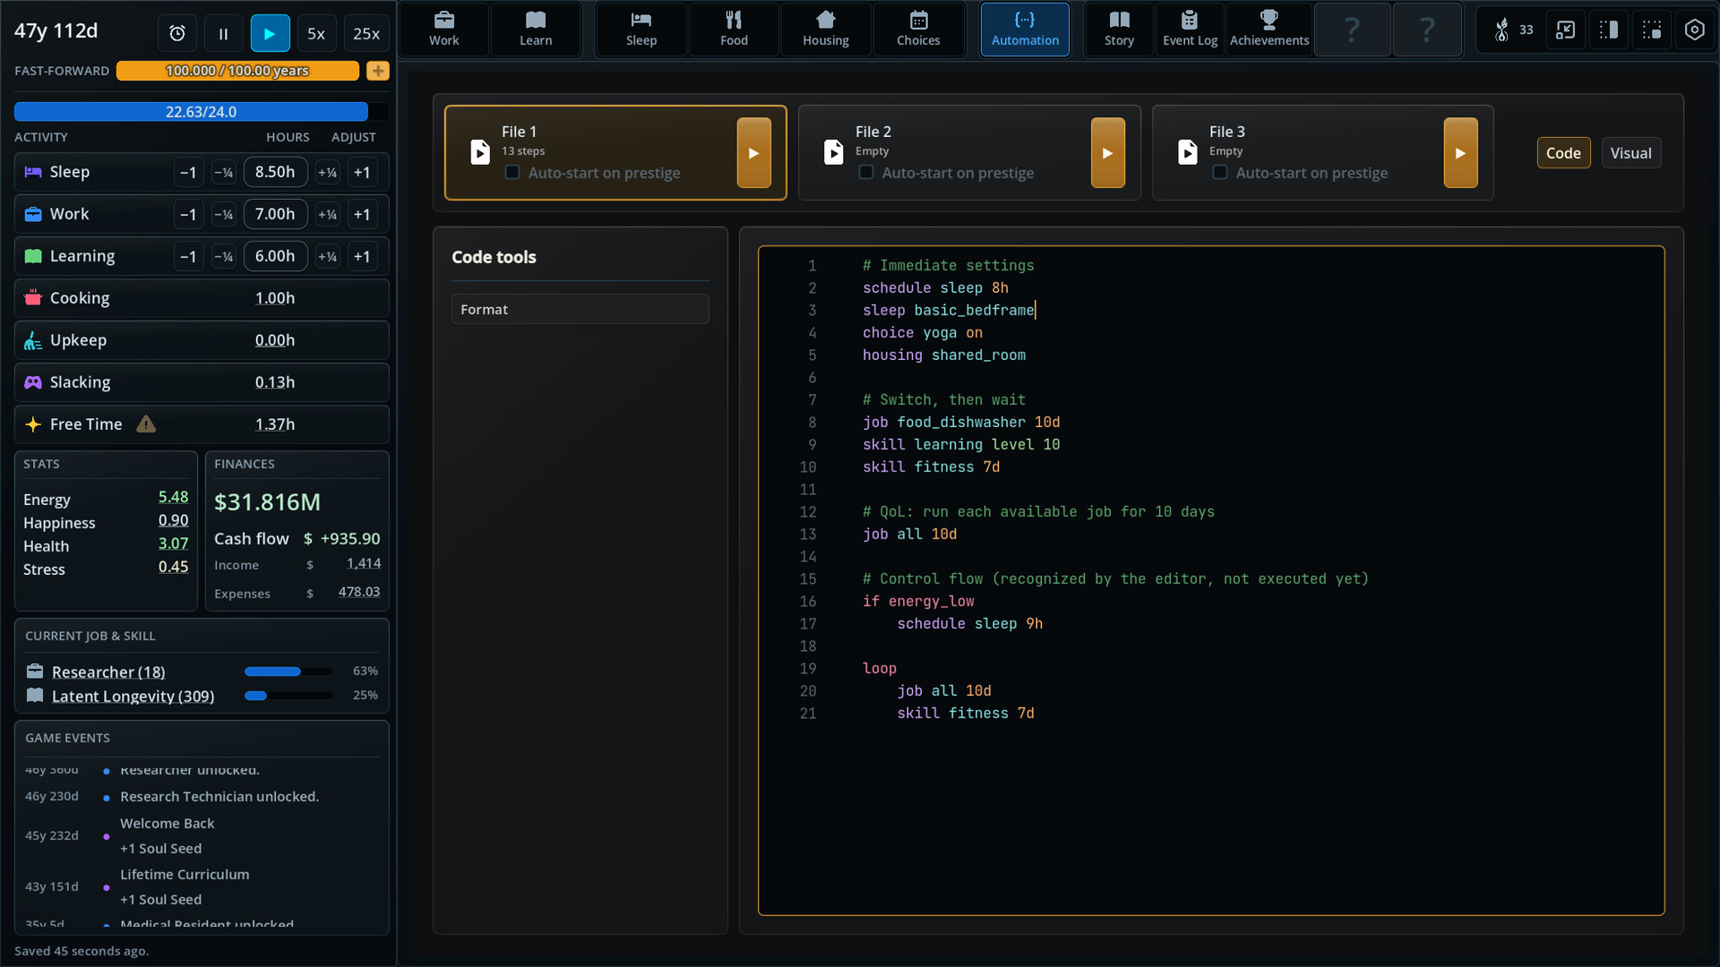Decrease Learning by one hour
The width and height of the screenshot is (1720, 967).
pyautogui.click(x=188, y=256)
